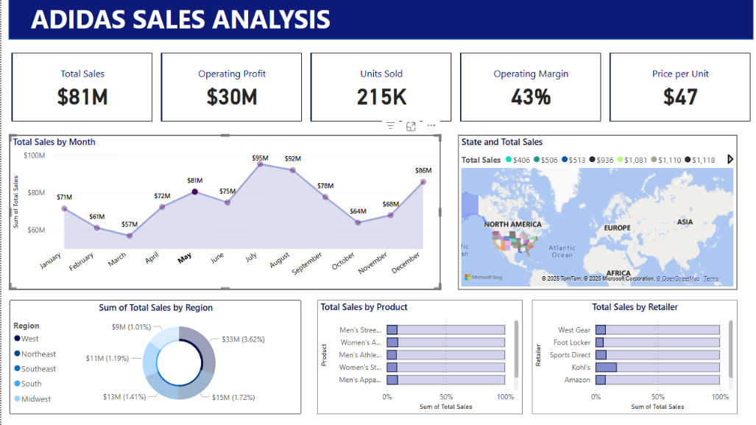This screenshot has width=756, height=425.
Task: Open the filter icon above the line chart
Action: (x=391, y=126)
